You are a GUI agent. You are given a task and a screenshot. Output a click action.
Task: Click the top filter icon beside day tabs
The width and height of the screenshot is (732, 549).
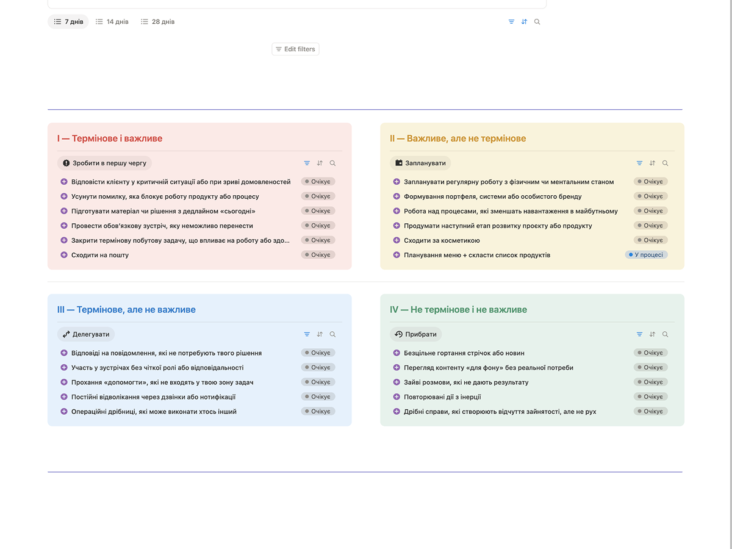tap(511, 22)
